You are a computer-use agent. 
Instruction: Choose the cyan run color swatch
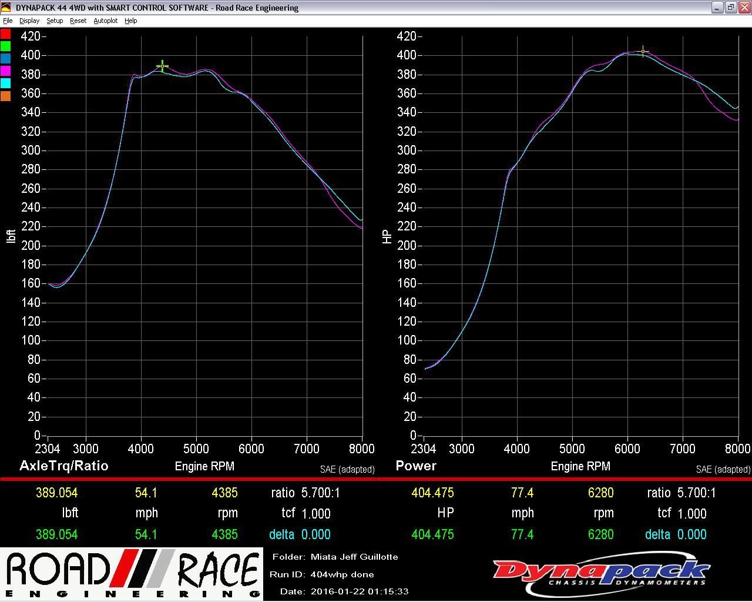(x=5, y=83)
